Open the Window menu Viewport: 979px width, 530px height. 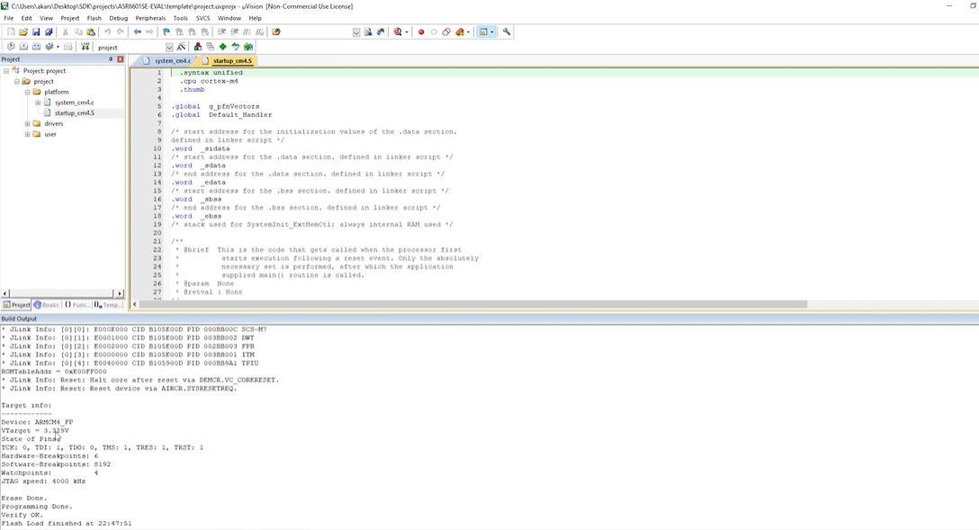[x=229, y=18]
